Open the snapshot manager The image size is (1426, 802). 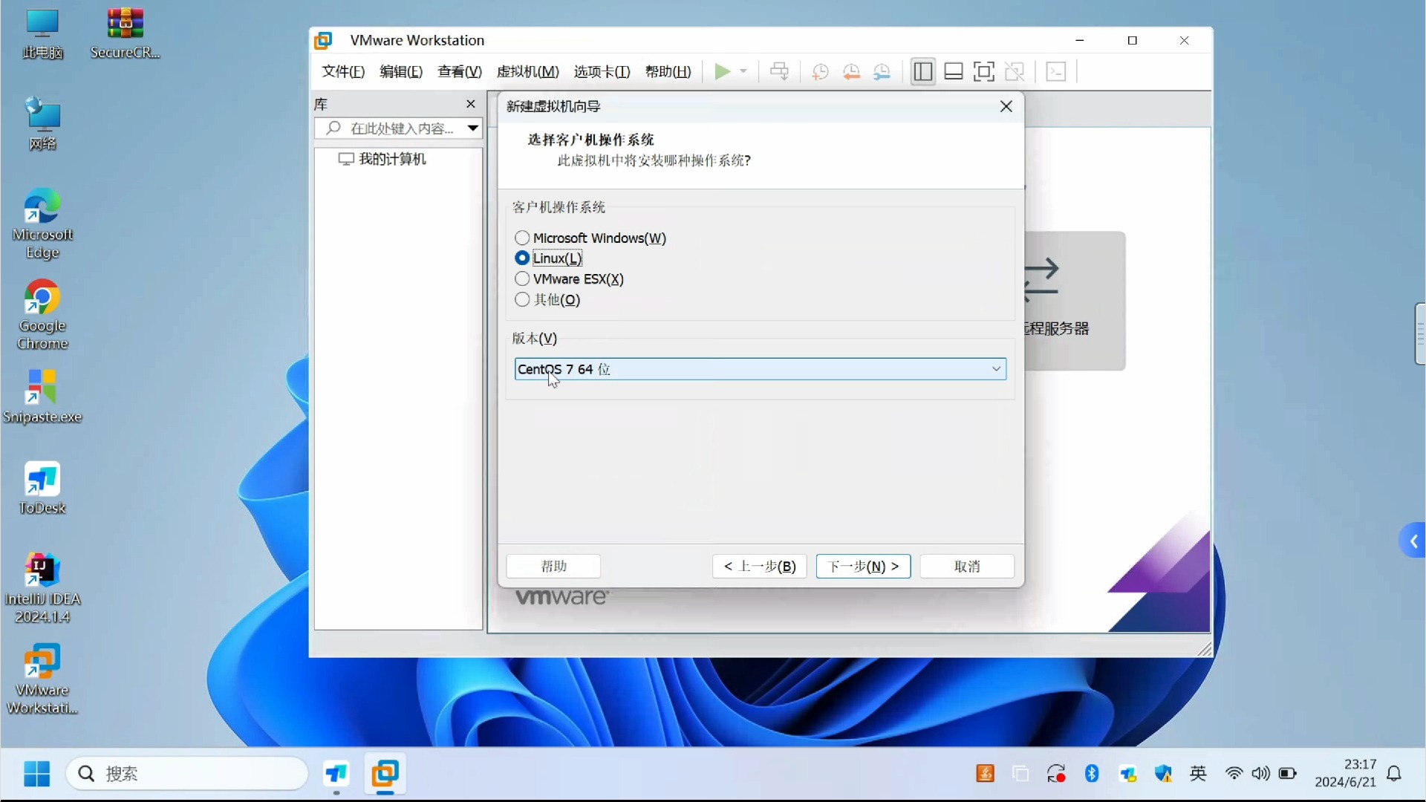pyautogui.click(x=883, y=71)
